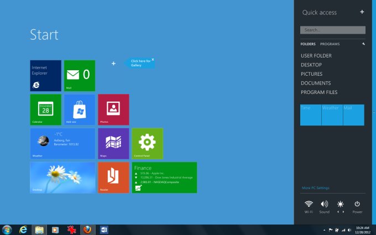Open the Photos tile
This screenshot has width=376, height=235.
(113, 109)
